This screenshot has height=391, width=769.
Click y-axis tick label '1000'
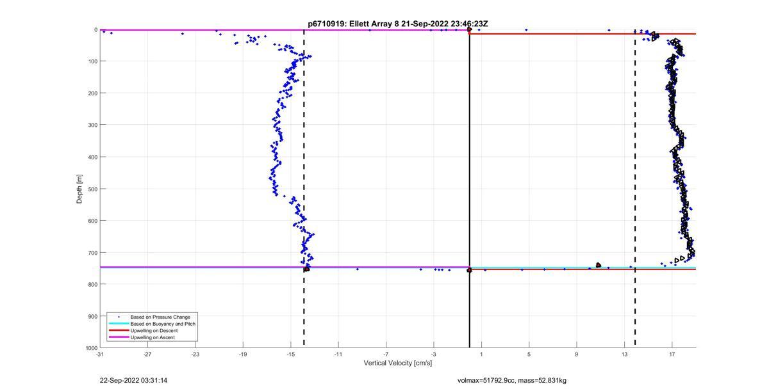click(90, 348)
